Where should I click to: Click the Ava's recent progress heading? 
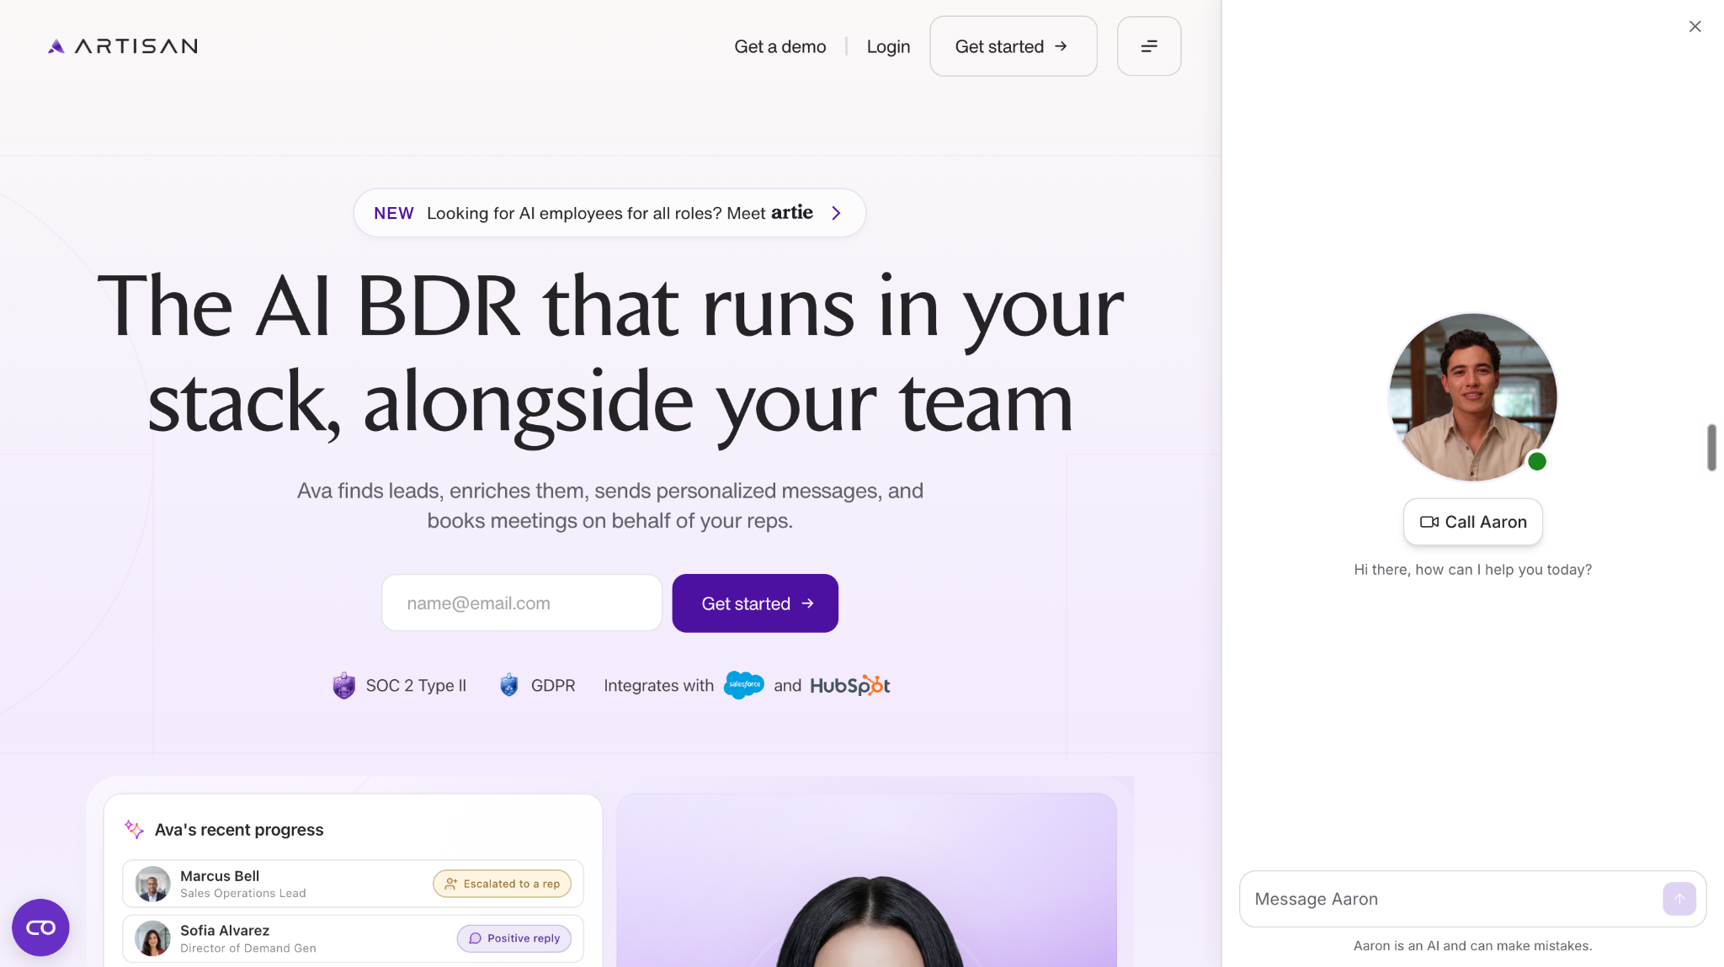tap(239, 830)
